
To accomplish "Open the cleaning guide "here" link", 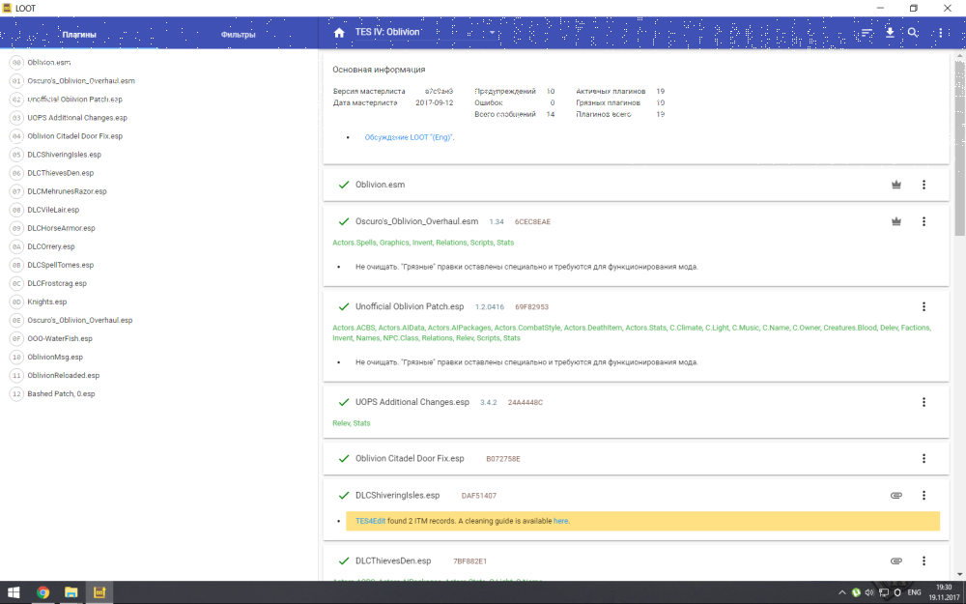I will coord(560,521).
